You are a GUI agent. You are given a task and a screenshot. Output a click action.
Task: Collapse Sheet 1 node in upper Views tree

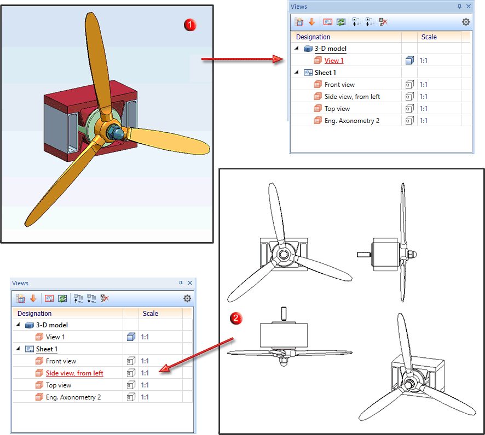(297, 72)
